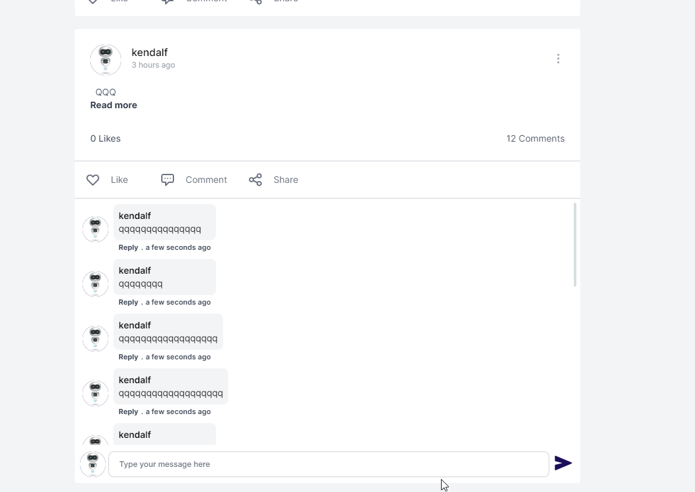Click the heart icon in the top action bar

coord(92,2)
